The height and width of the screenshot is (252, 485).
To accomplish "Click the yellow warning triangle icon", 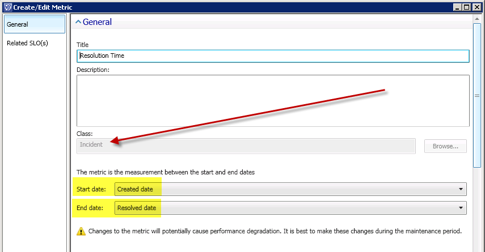I will (x=81, y=231).
